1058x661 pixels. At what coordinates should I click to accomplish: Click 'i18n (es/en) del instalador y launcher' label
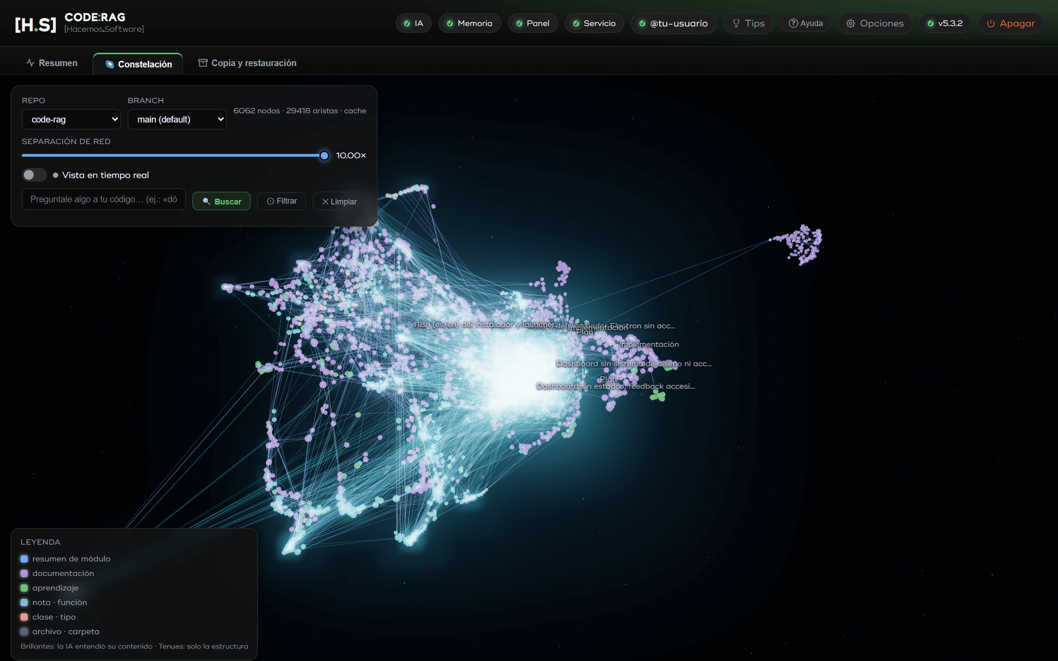click(484, 324)
